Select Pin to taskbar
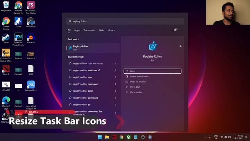The height and width of the screenshot is (141, 250). (152, 92)
